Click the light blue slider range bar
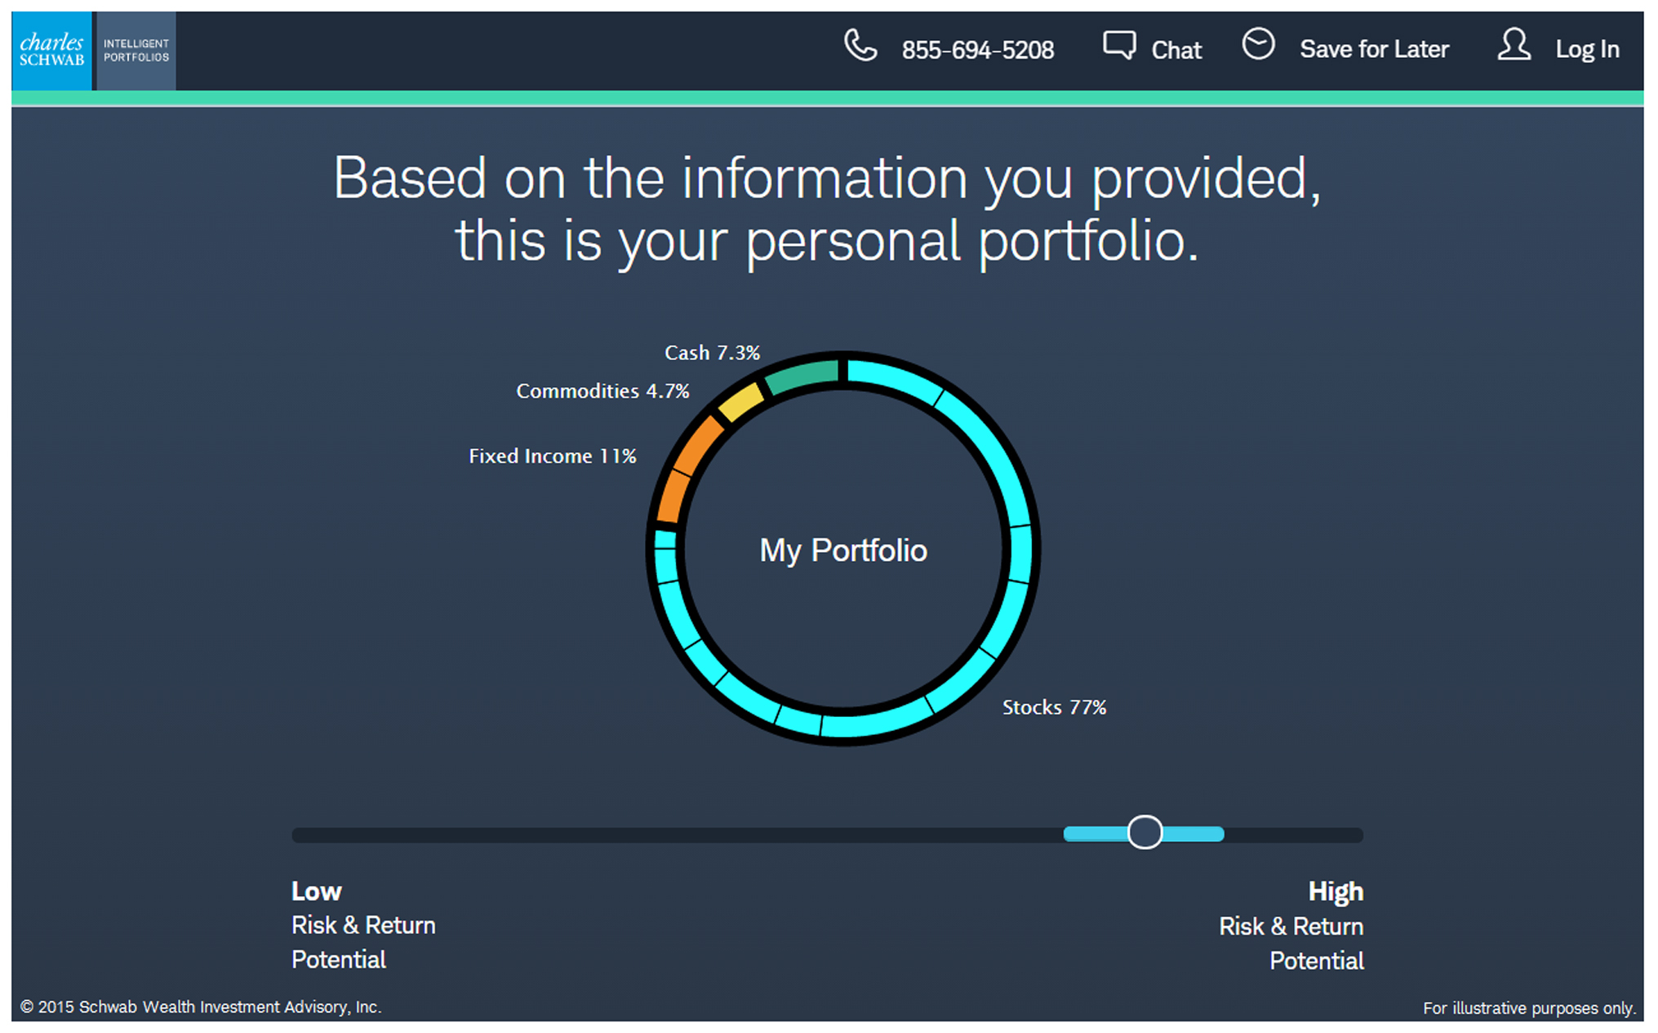Viewport: 1658px width, 1033px height. (1196, 834)
